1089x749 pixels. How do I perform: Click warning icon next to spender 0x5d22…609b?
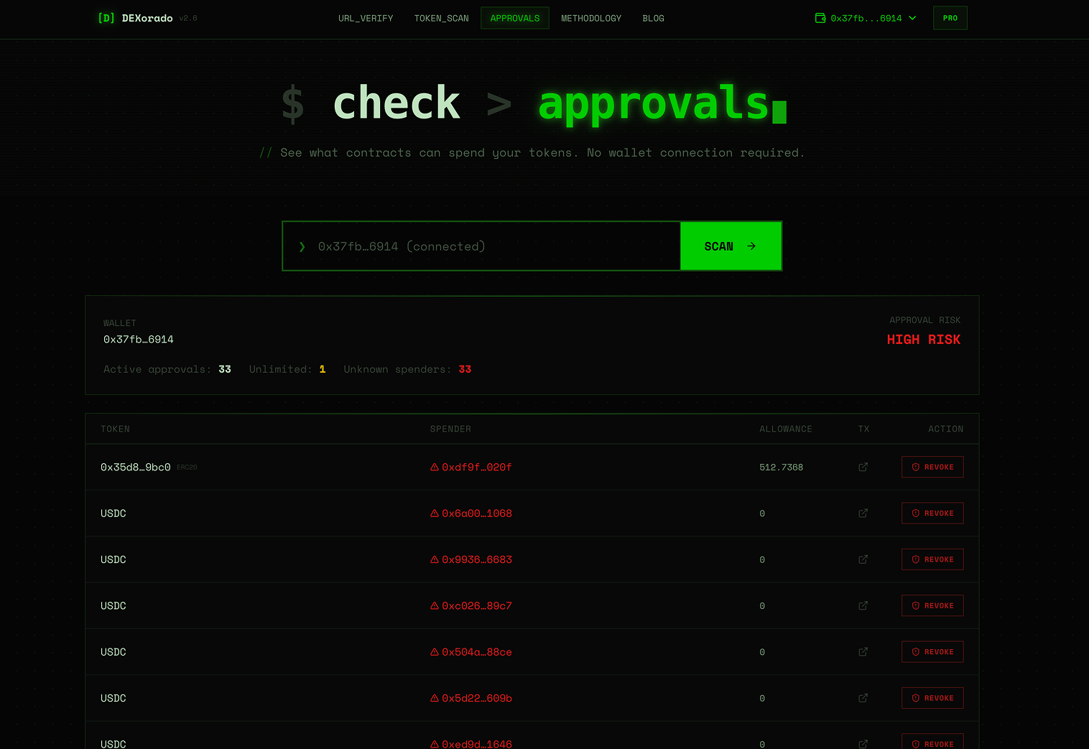pyautogui.click(x=434, y=697)
